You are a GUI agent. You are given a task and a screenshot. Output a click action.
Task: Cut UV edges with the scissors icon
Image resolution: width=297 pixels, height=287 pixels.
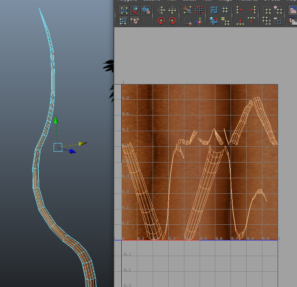187,9
